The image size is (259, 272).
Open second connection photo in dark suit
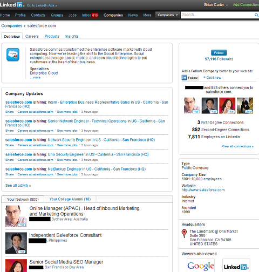pos(209,105)
